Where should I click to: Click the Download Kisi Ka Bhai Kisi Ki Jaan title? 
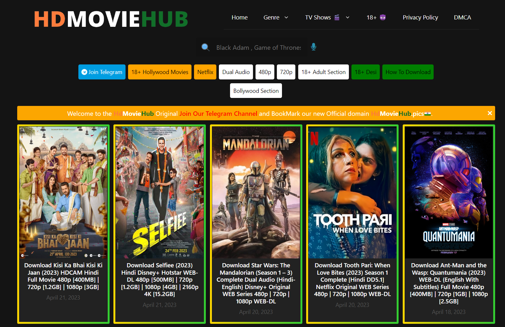pyautogui.click(x=63, y=276)
